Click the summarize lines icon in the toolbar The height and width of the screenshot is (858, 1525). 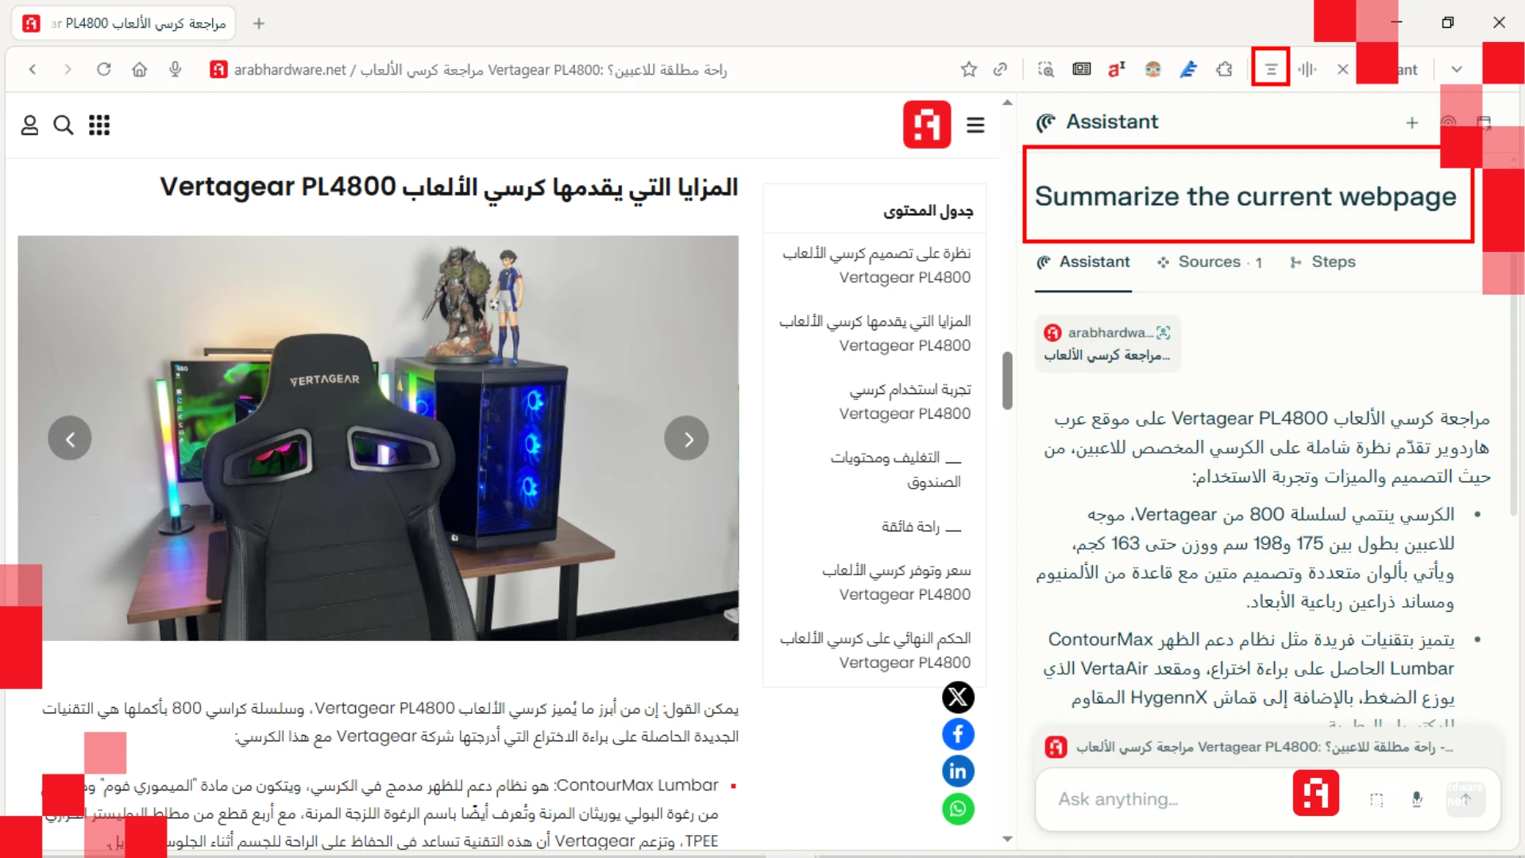(1271, 70)
